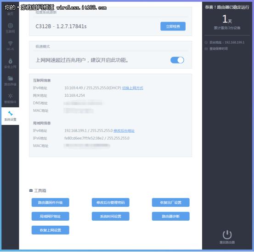Click the IPv6 address fe80::d6ee:7ff:fe52:38e2
254x252 pixels.
(x=84, y=138)
